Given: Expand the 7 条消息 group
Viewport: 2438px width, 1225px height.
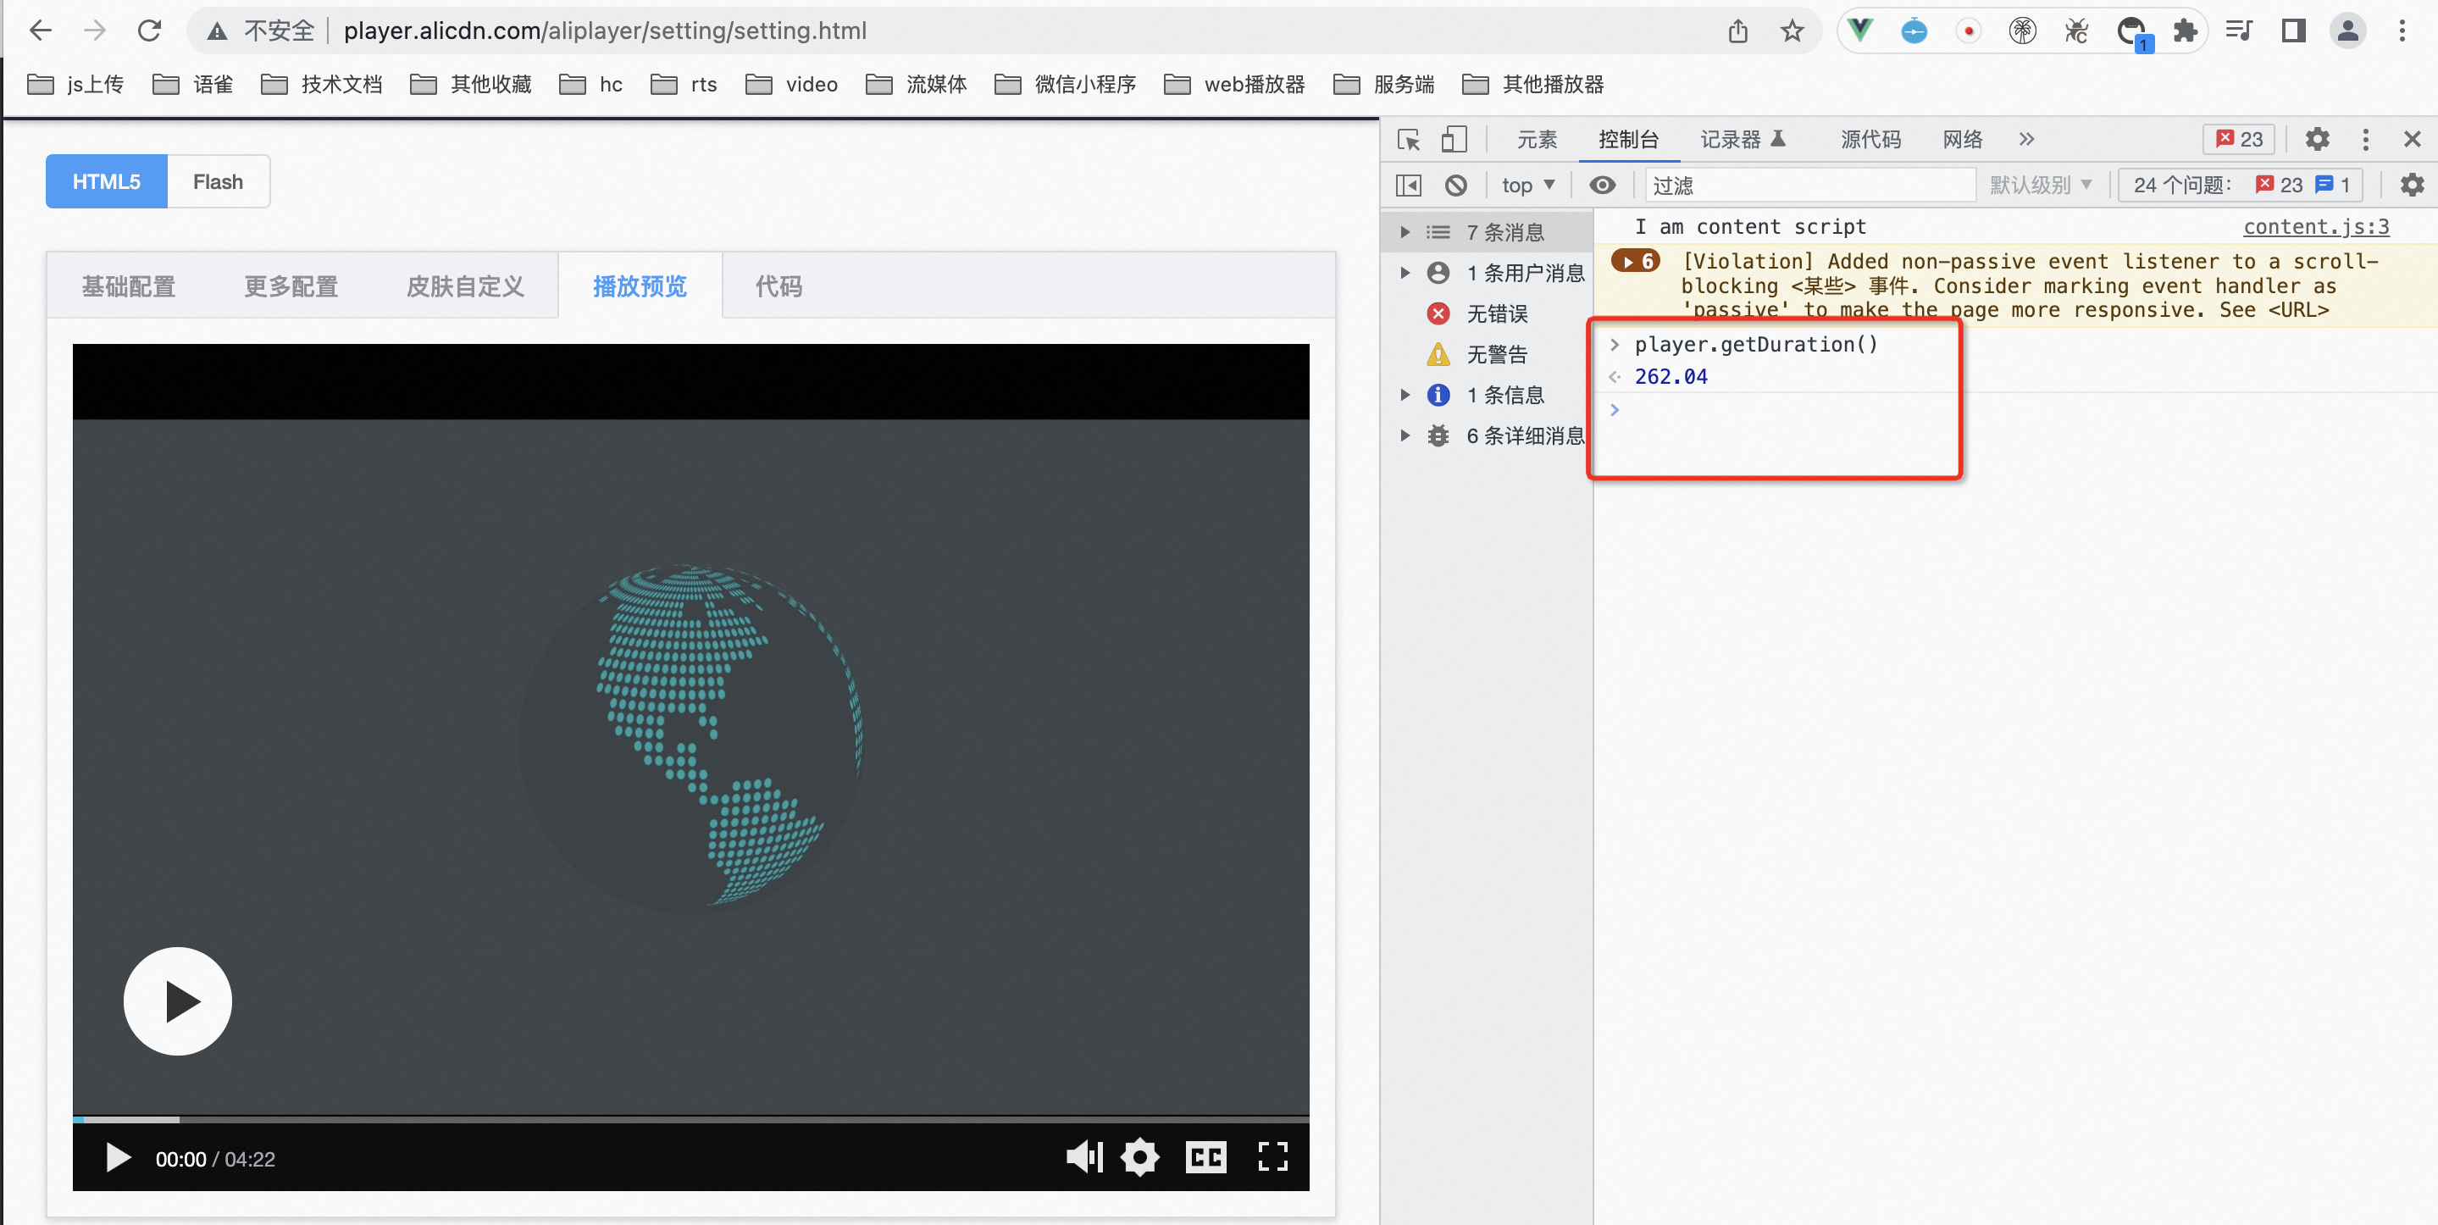Looking at the screenshot, I should pyautogui.click(x=1405, y=232).
